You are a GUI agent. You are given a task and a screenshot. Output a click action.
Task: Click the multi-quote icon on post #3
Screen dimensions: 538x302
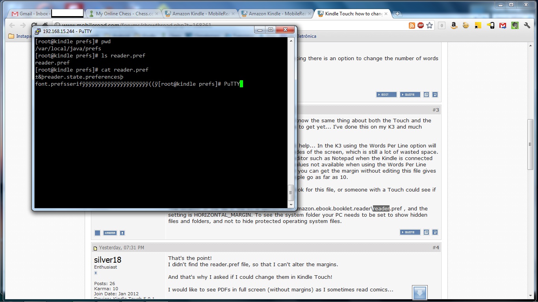coord(426,232)
